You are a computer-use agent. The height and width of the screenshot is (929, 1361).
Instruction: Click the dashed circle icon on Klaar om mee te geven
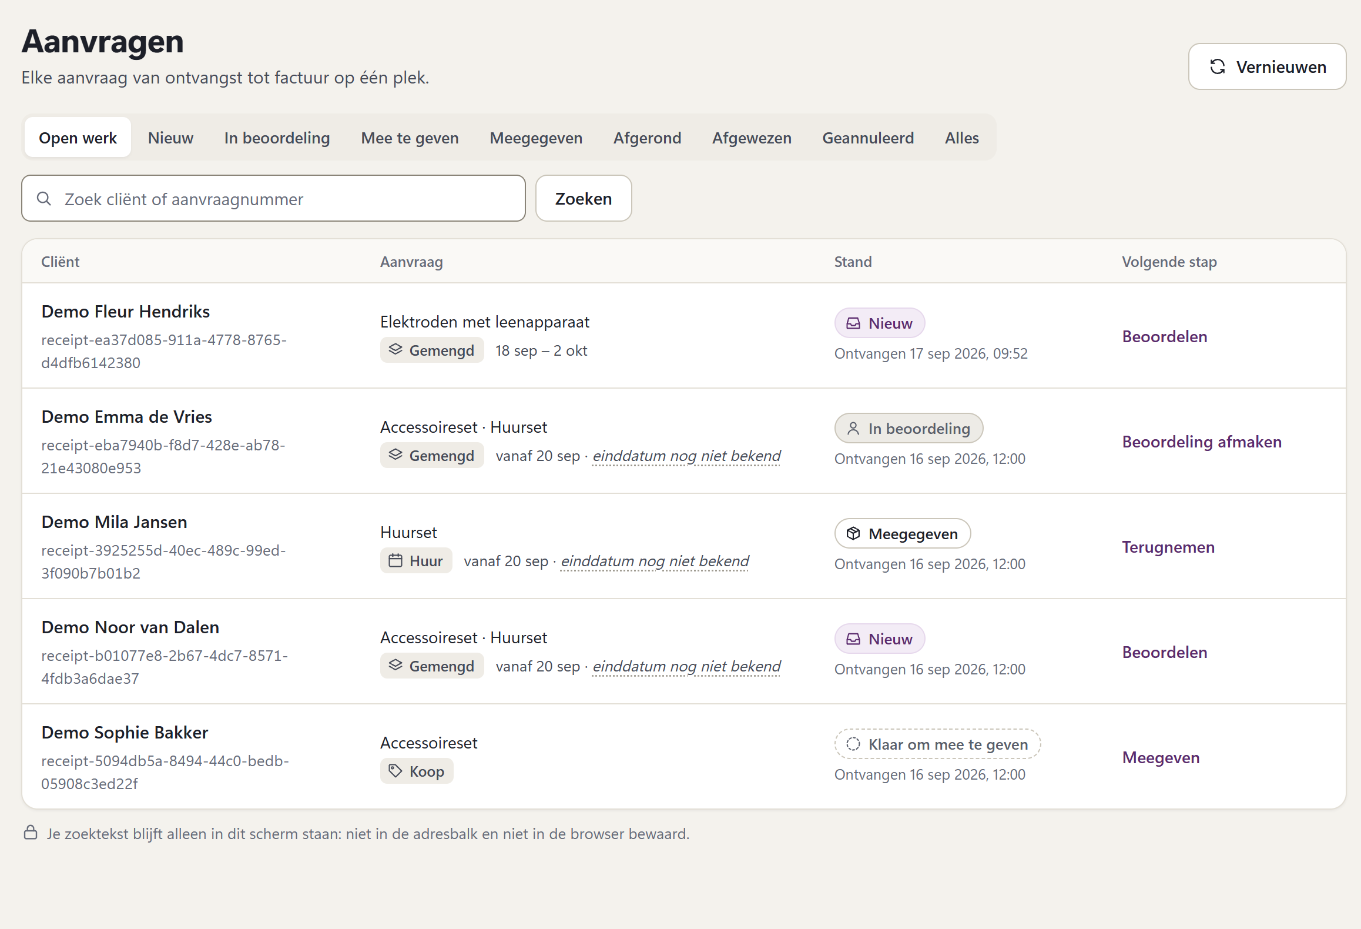point(853,744)
